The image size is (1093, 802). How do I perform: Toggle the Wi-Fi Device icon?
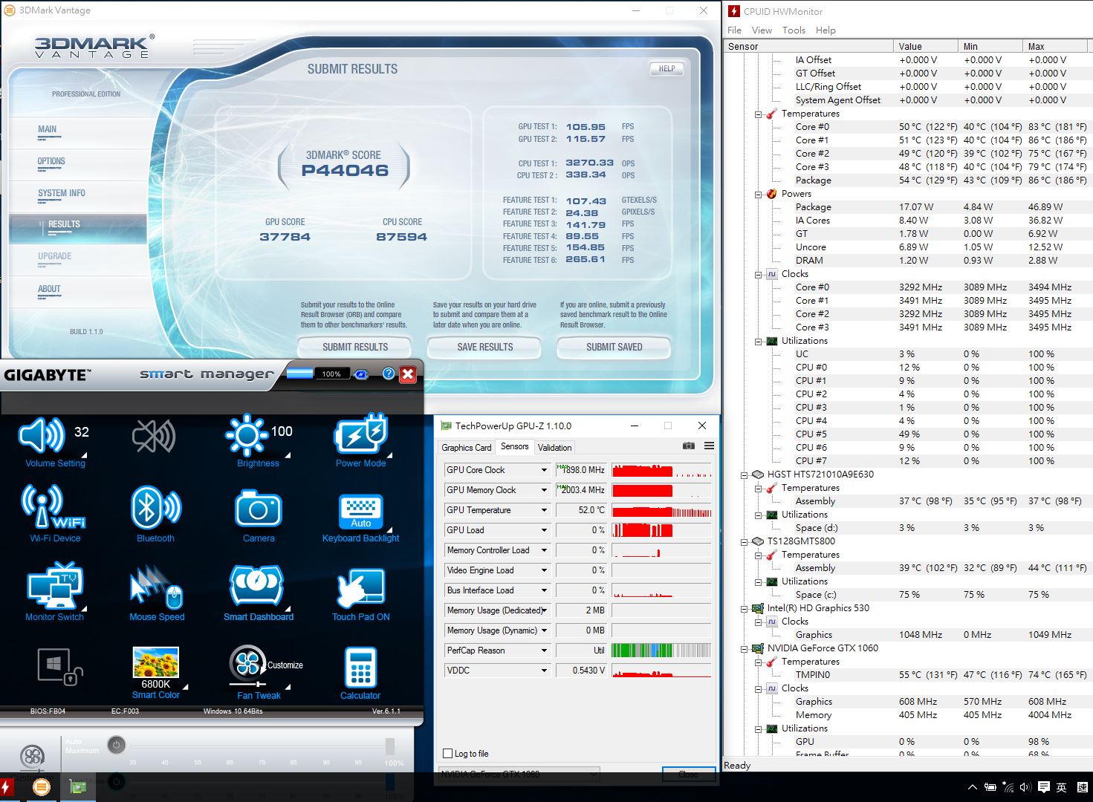(x=54, y=508)
